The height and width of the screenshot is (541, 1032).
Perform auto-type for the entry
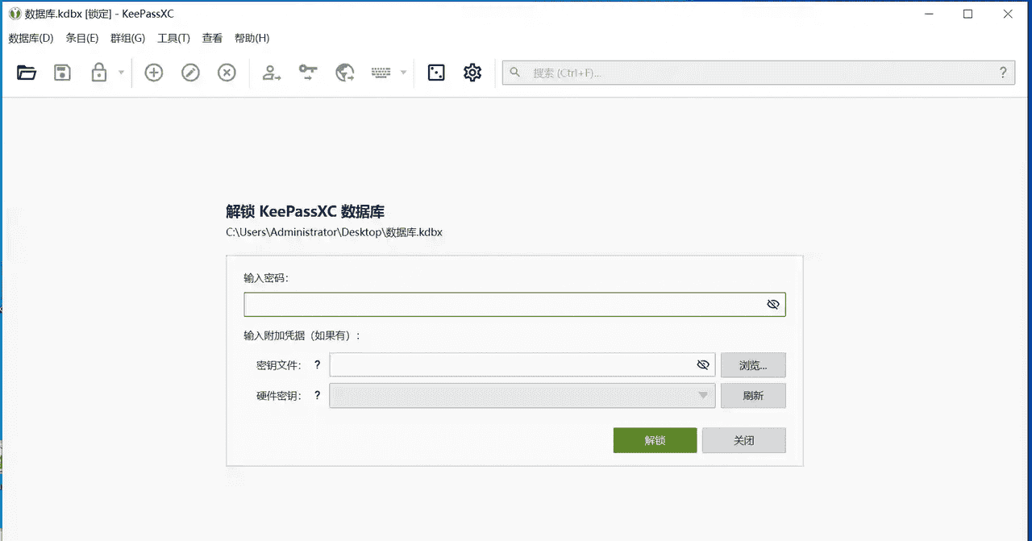click(x=381, y=73)
